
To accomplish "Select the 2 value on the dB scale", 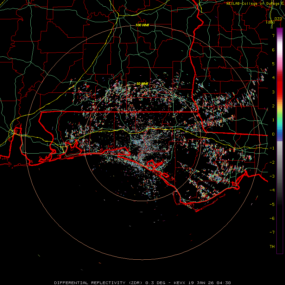I will 273,106.
